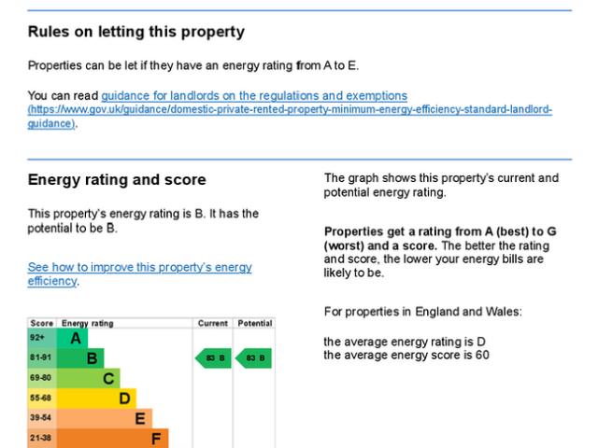Click the 69-80 score range cell
The width and height of the screenshot is (598, 448).
pos(42,378)
